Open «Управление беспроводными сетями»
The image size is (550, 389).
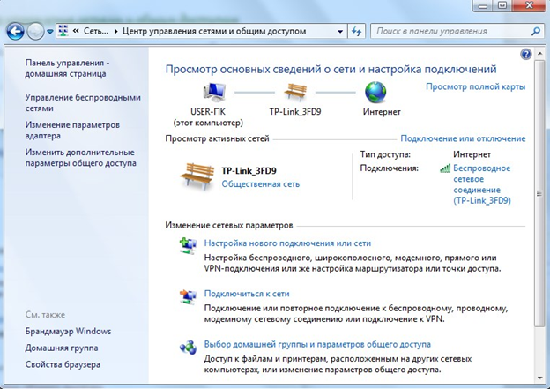(83, 102)
